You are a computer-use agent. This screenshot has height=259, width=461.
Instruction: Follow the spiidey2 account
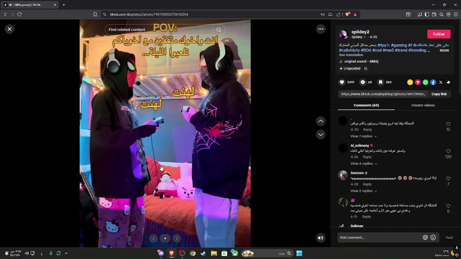439,34
